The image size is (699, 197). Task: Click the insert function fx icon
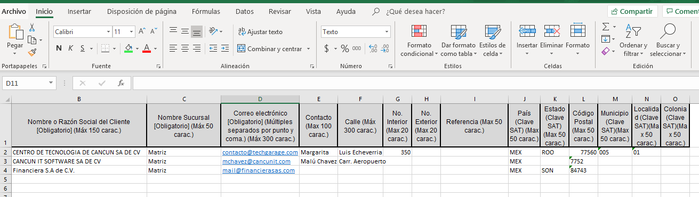pos(121,83)
